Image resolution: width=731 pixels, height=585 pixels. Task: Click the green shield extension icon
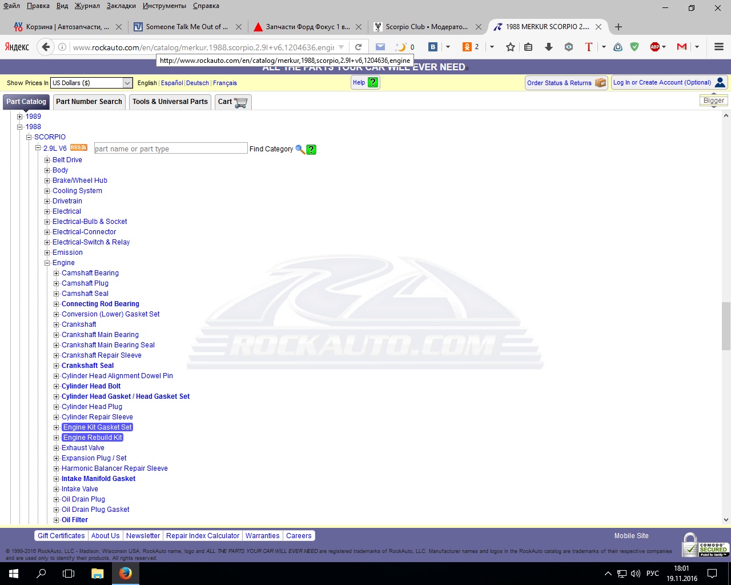tap(634, 47)
